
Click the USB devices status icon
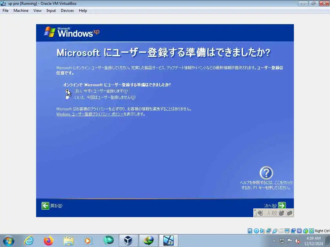click(275, 231)
